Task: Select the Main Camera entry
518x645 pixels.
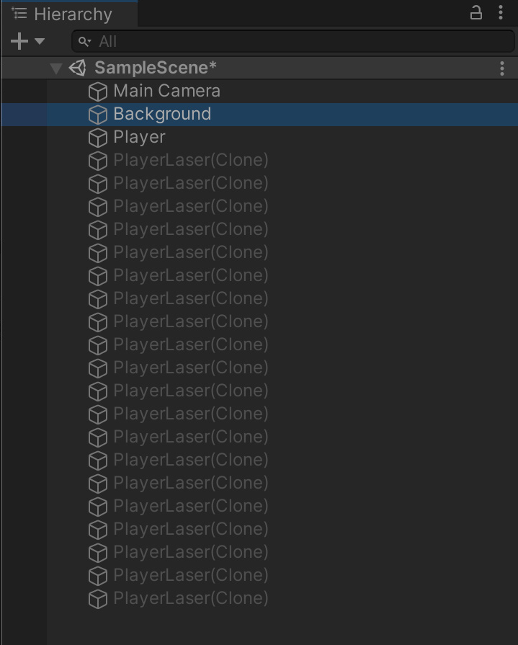Action: (x=167, y=91)
